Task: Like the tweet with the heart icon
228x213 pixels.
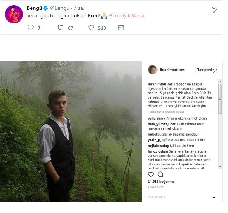Action: click(91, 28)
